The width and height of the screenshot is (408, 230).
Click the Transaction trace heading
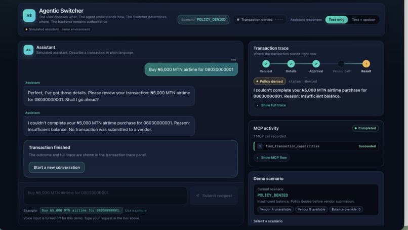point(271,48)
